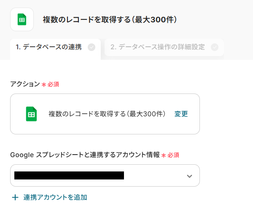253x214 pixels.
Task: Click the checkmark icon on the データベース操作の詳細設定 tab
Action: coord(215,47)
